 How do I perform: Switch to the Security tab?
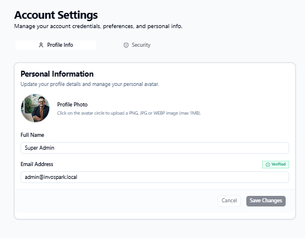point(137,45)
